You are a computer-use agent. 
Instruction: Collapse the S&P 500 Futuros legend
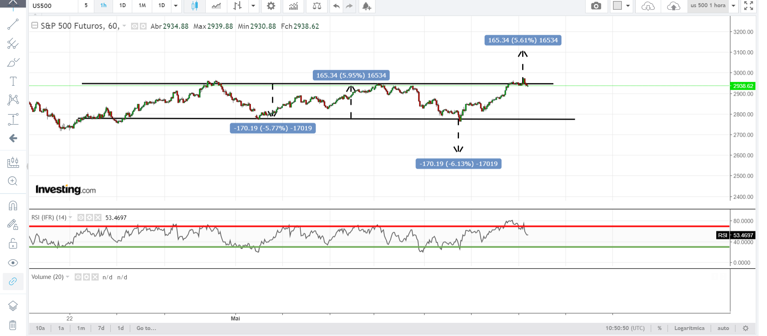pos(35,26)
